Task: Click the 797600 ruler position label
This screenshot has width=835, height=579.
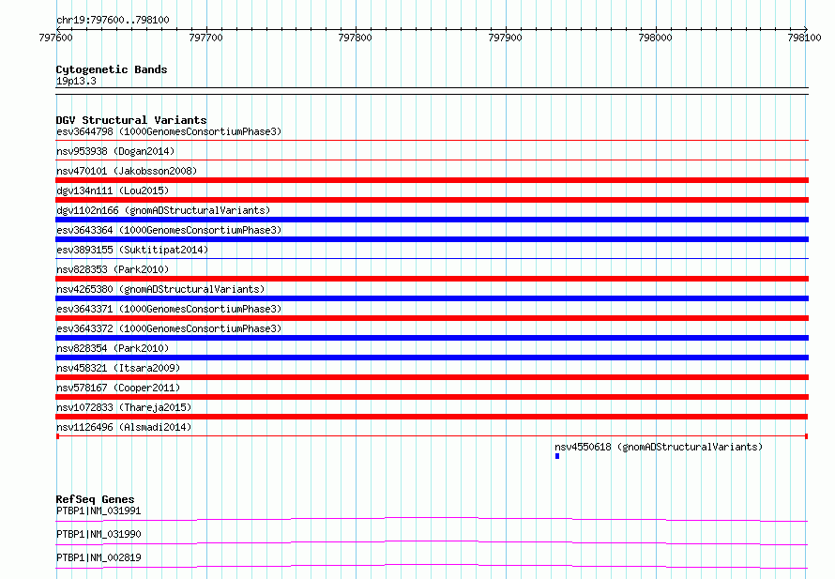Action: click(x=56, y=38)
